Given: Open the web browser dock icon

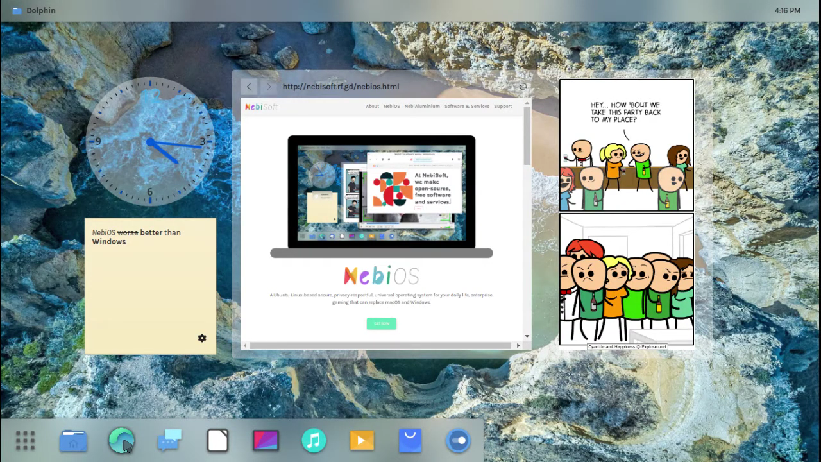Looking at the screenshot, I should point(121,441).
